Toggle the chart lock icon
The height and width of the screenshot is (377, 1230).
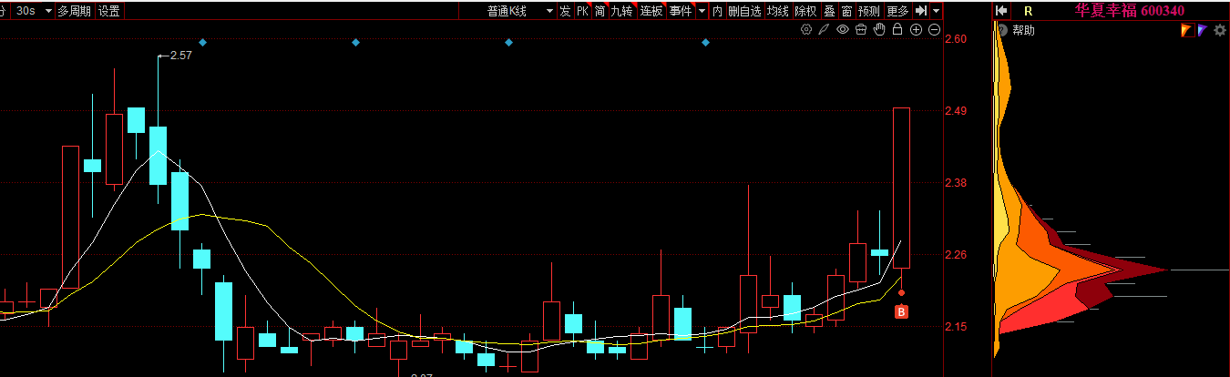coord(897,29)
